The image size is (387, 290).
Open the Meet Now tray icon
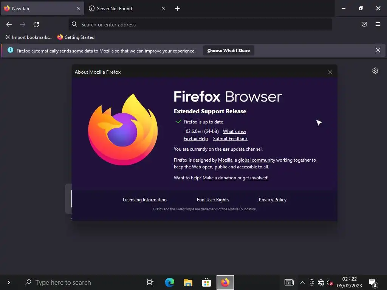(312, 282)
